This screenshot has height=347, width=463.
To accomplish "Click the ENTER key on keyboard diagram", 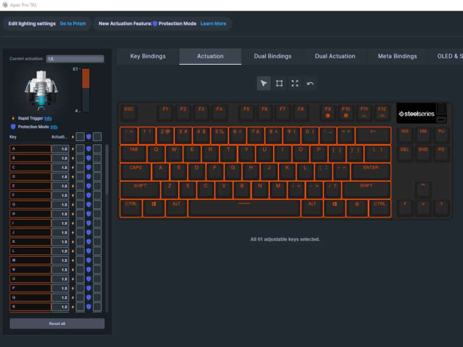I will pos(371,172).
